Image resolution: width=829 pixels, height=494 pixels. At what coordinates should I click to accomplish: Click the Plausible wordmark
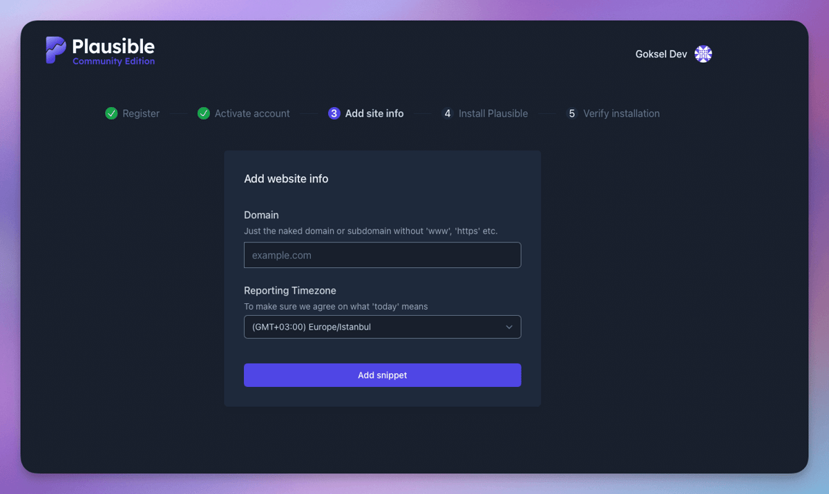(113, 46)
